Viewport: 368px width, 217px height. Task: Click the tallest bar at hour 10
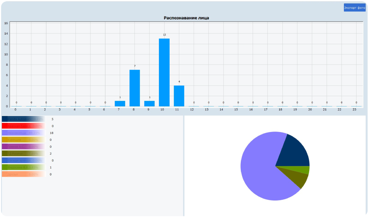pyautogui.click(x=164, y=73)
